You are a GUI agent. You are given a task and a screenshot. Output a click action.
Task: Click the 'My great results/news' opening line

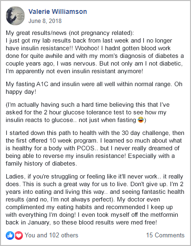[x=70, y=33]
